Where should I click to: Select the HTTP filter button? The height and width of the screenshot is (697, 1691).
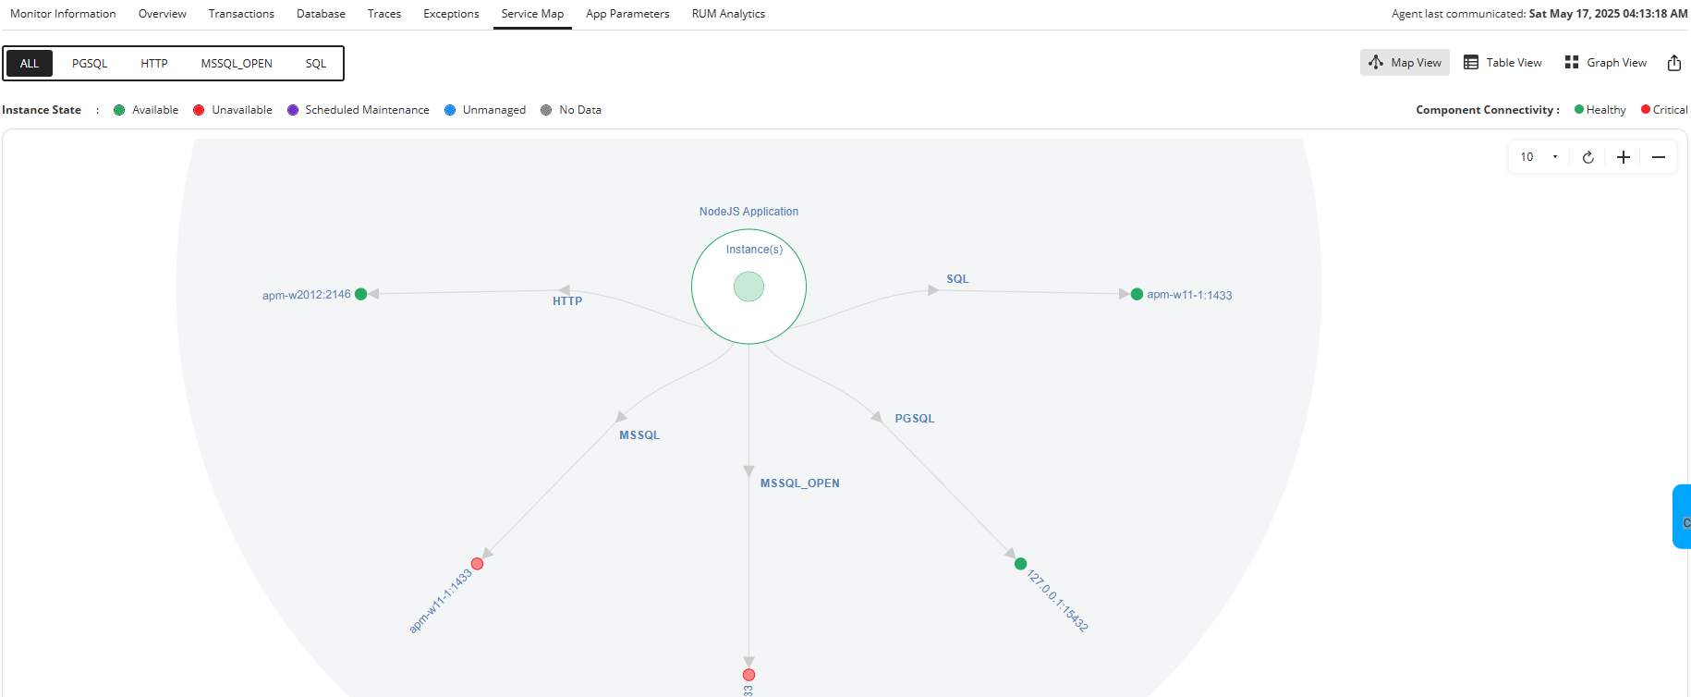pyautogui.click(x=154, y=64)
